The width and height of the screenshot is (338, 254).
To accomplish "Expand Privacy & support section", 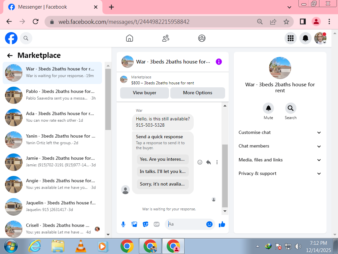I will tap(280, 173).
